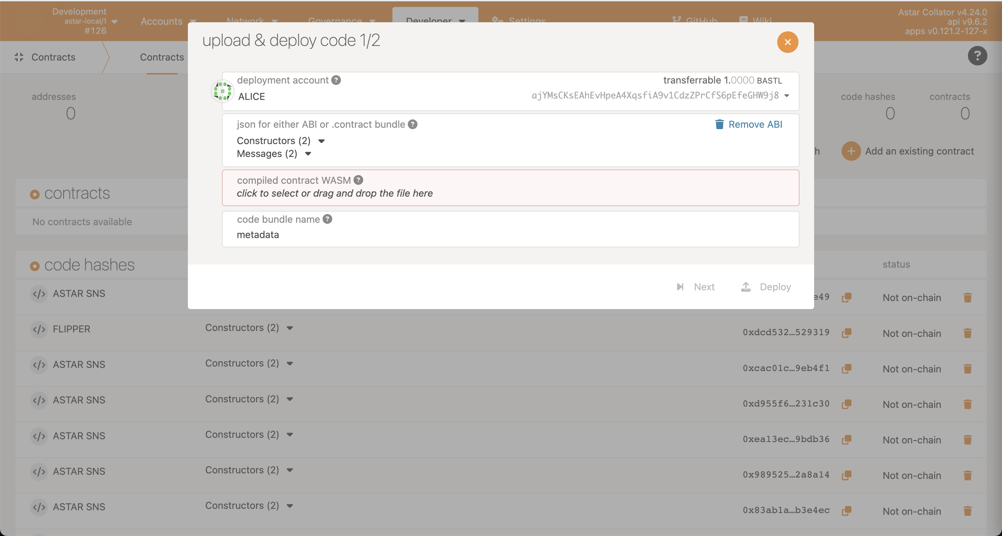Click the help icon next to code bundle name
The height and width of the screenshot is (536, 1002).
(327, 219)
